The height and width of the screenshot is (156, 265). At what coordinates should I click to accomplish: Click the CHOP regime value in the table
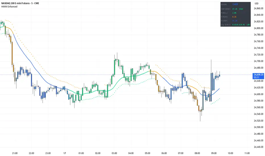coord(235,5)
